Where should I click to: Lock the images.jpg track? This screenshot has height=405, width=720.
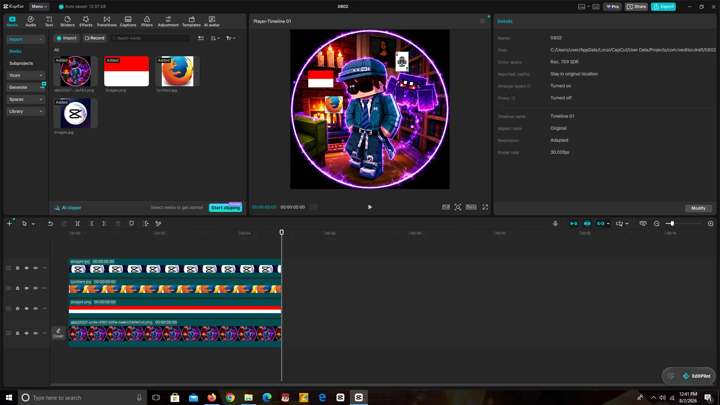click(x=18, y=268)
